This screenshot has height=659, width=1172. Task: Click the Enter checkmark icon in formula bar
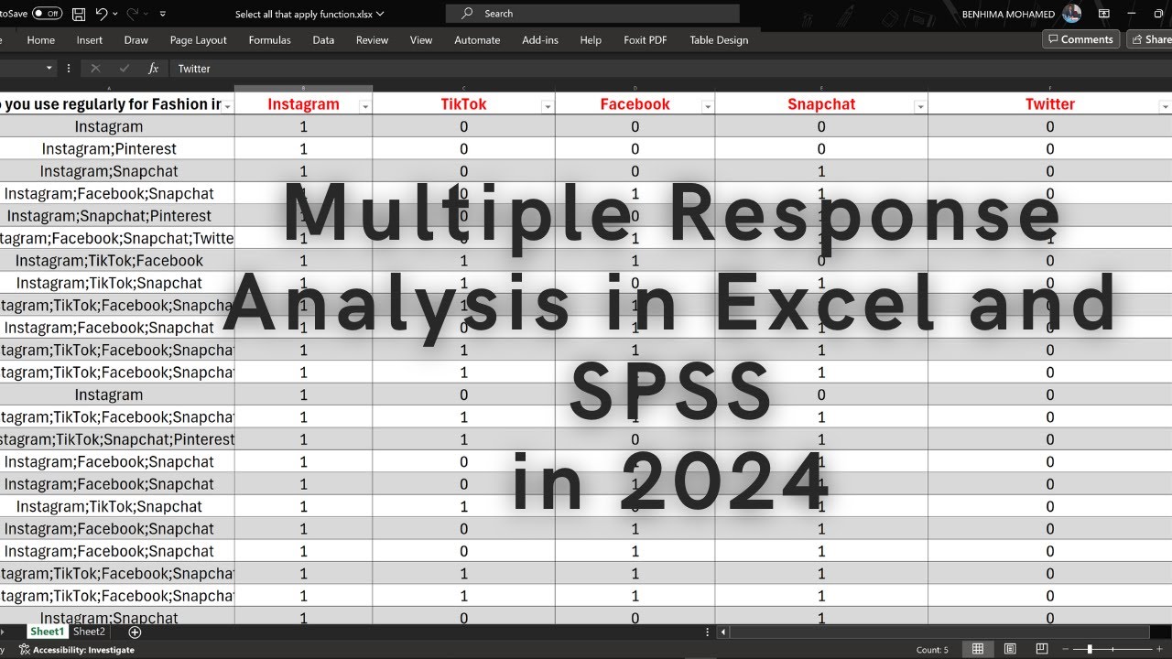pos(125,69)
